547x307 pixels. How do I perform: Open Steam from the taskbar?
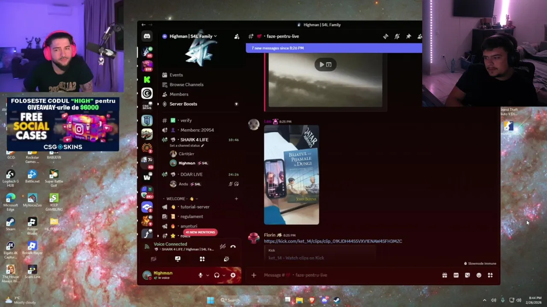tap(337, 300)
